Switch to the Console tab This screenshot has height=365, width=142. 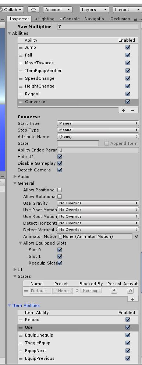coord(70,19)
